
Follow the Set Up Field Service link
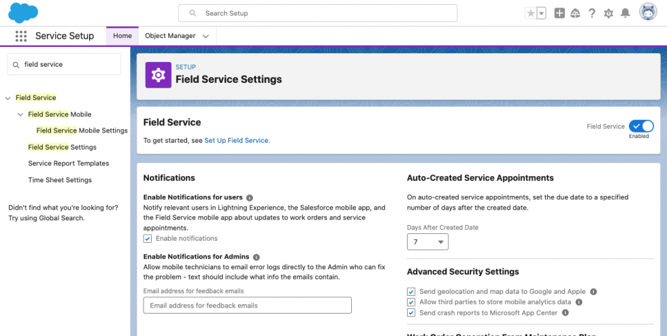236,140
